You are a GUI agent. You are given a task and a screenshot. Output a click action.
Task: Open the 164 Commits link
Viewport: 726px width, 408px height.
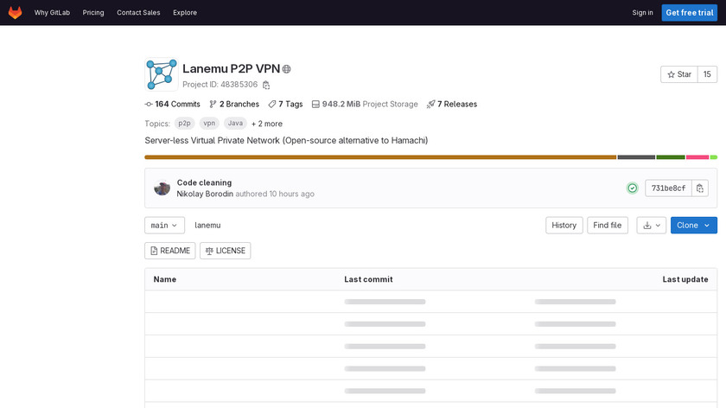[172, 105]
